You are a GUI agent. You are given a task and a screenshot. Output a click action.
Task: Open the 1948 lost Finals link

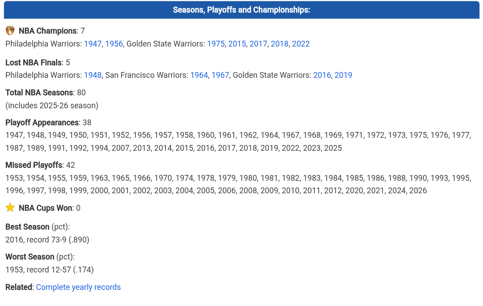click(x=93, y=75)
